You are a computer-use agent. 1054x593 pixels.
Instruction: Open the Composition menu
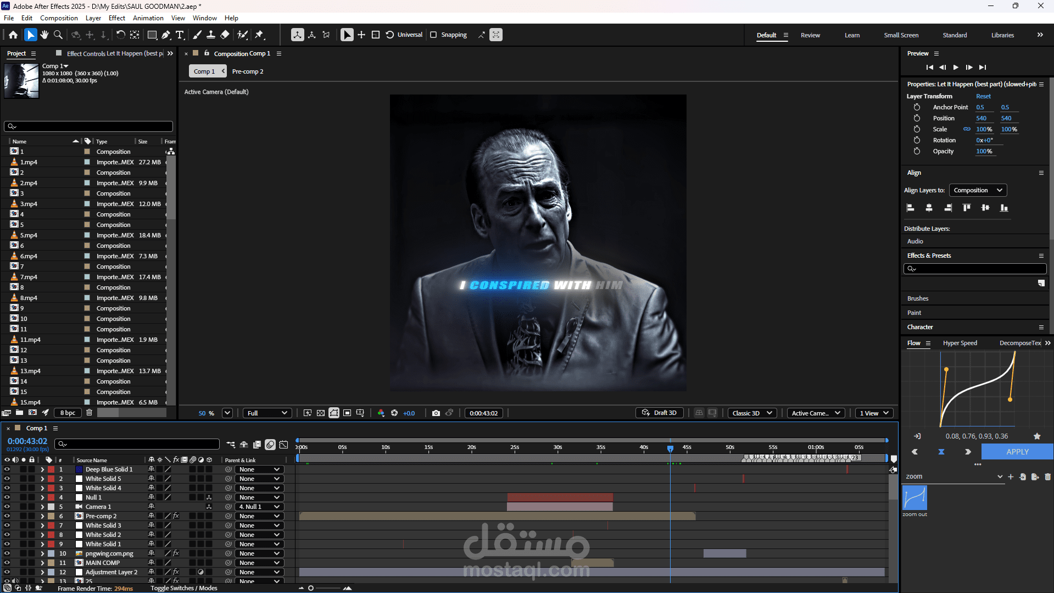(x=59, y=18)
